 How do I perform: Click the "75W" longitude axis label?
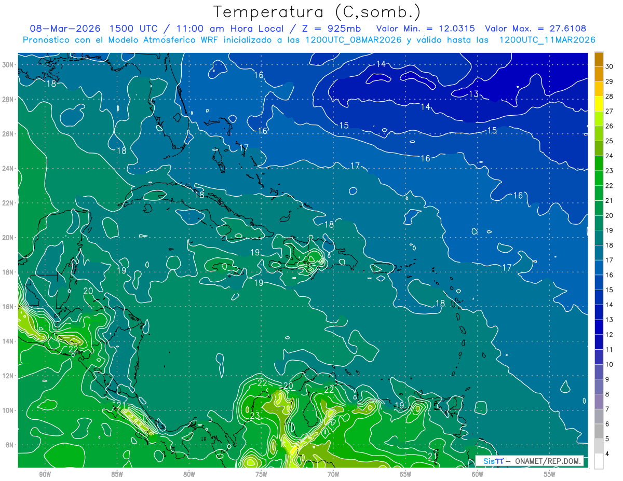(261, 474)
